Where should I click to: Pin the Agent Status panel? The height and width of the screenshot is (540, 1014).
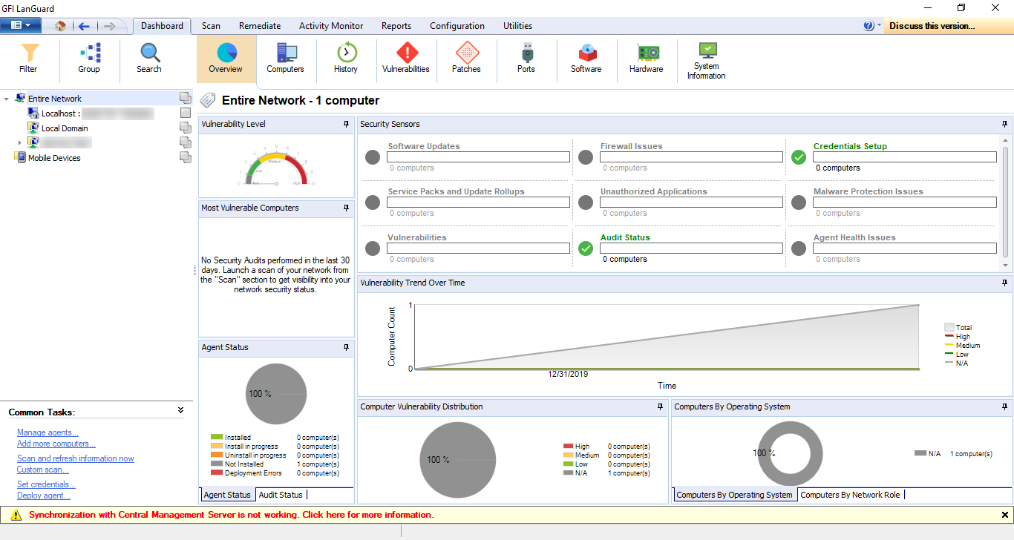(x=346, y=347)
